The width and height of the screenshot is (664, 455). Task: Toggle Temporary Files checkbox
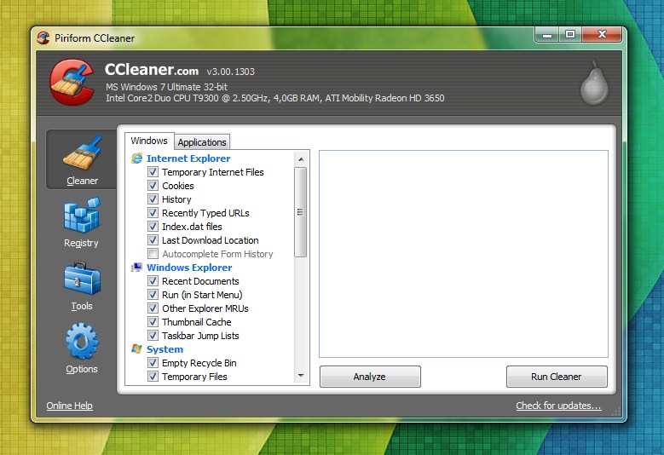click(x=153, y=377)
